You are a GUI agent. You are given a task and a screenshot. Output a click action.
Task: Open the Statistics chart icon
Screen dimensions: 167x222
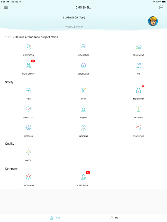(139, 128)
